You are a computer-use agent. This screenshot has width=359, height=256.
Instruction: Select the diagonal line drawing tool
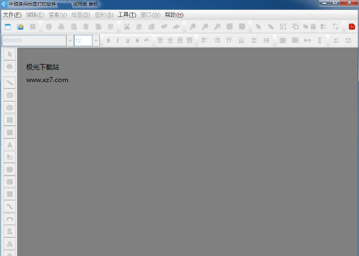(x=10, y=83)
